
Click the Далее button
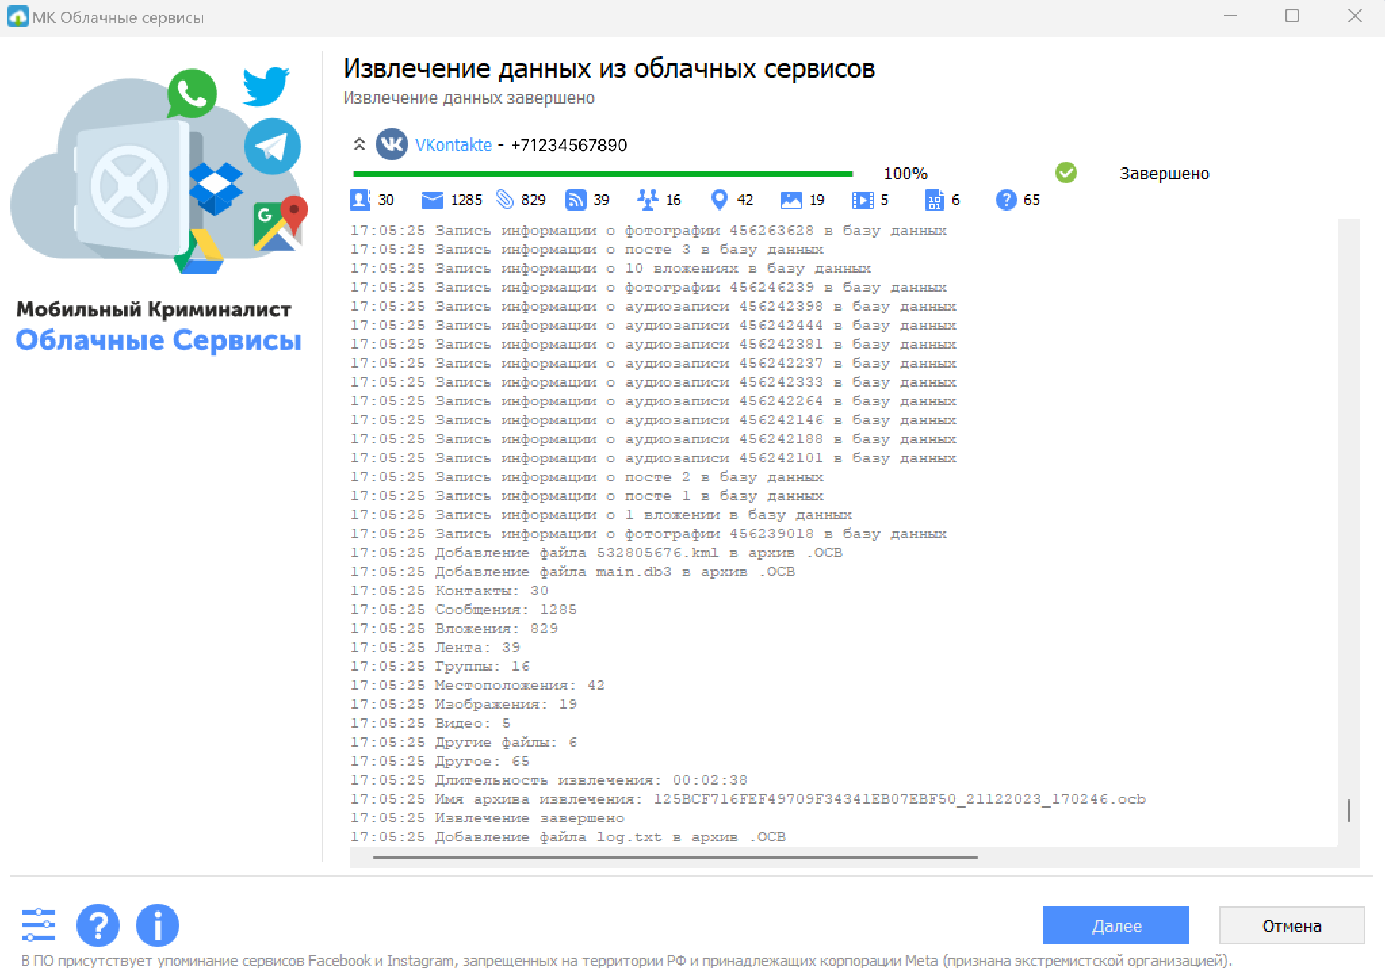(1116, 925)
